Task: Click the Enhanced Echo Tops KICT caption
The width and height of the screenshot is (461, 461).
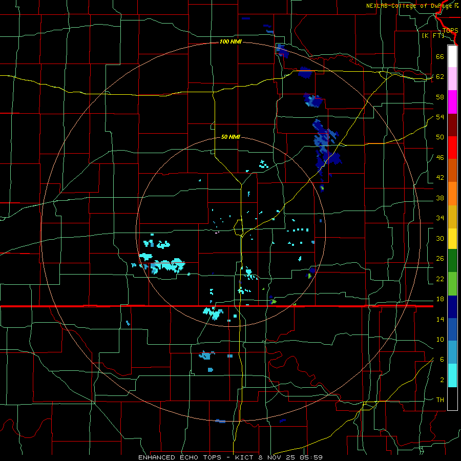Action: 230,457
